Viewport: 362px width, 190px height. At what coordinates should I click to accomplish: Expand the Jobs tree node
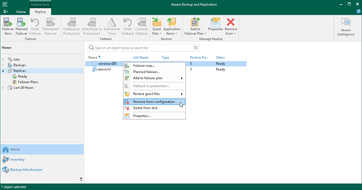tap(3, 59)
